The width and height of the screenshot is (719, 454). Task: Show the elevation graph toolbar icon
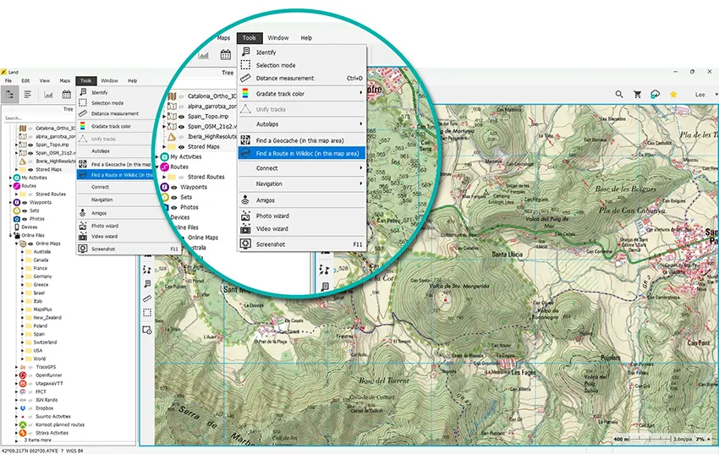[47, 95]
